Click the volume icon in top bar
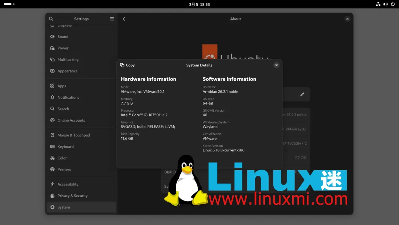399x225 pixels. coord(385,4)
